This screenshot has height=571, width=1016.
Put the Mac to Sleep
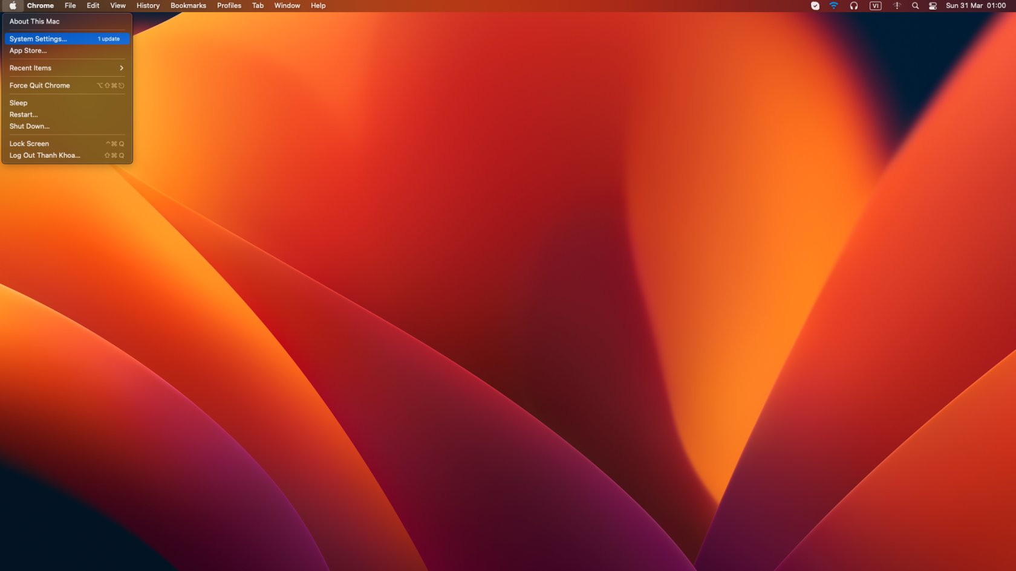18,103
